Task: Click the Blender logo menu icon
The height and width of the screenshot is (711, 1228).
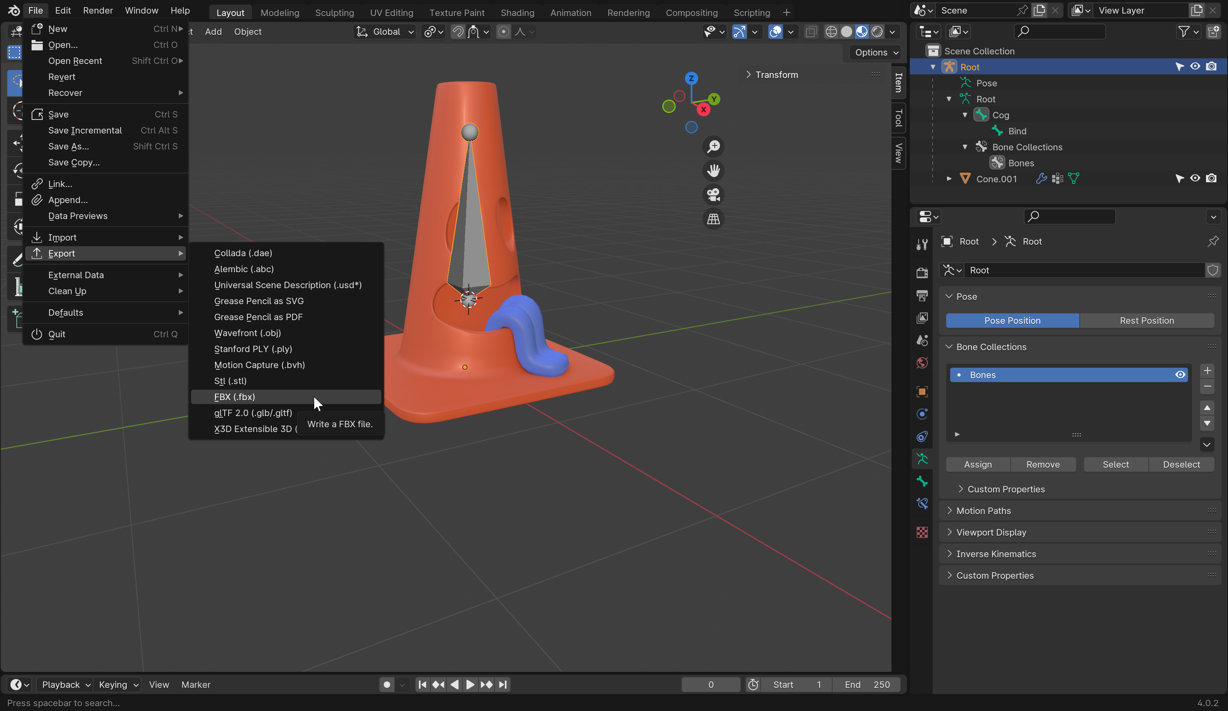Action: (x=13, y=10)
